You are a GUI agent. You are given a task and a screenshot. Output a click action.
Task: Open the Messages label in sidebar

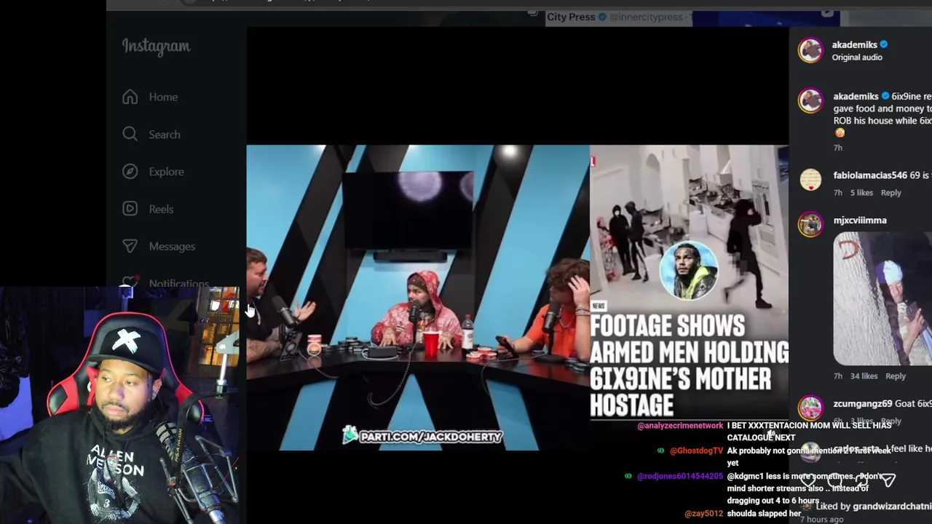tap(172, 246)
